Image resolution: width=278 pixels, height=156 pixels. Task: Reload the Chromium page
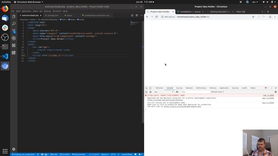click(156, 17)
